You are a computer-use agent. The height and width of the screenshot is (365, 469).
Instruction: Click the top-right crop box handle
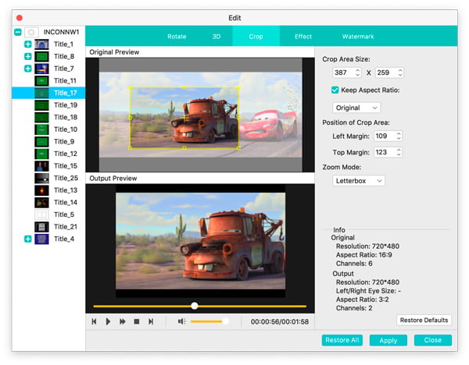pos(238,87)
